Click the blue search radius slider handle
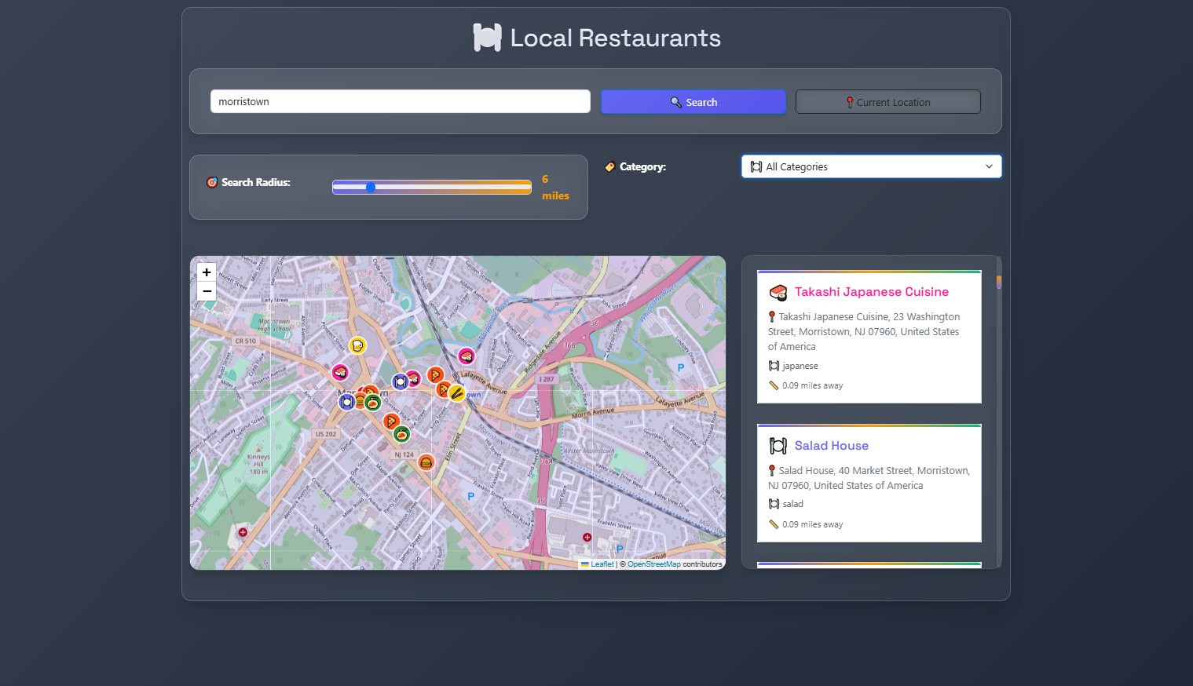This screenshot has width=1193, height=686. (x=371, y=187)
